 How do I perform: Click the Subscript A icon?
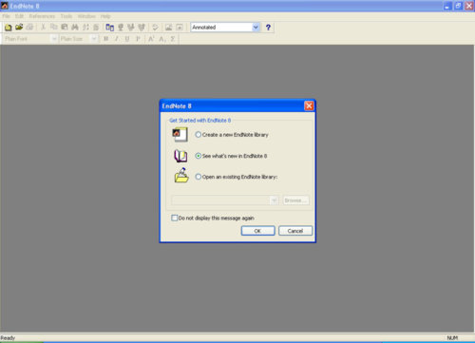(161, 39)
